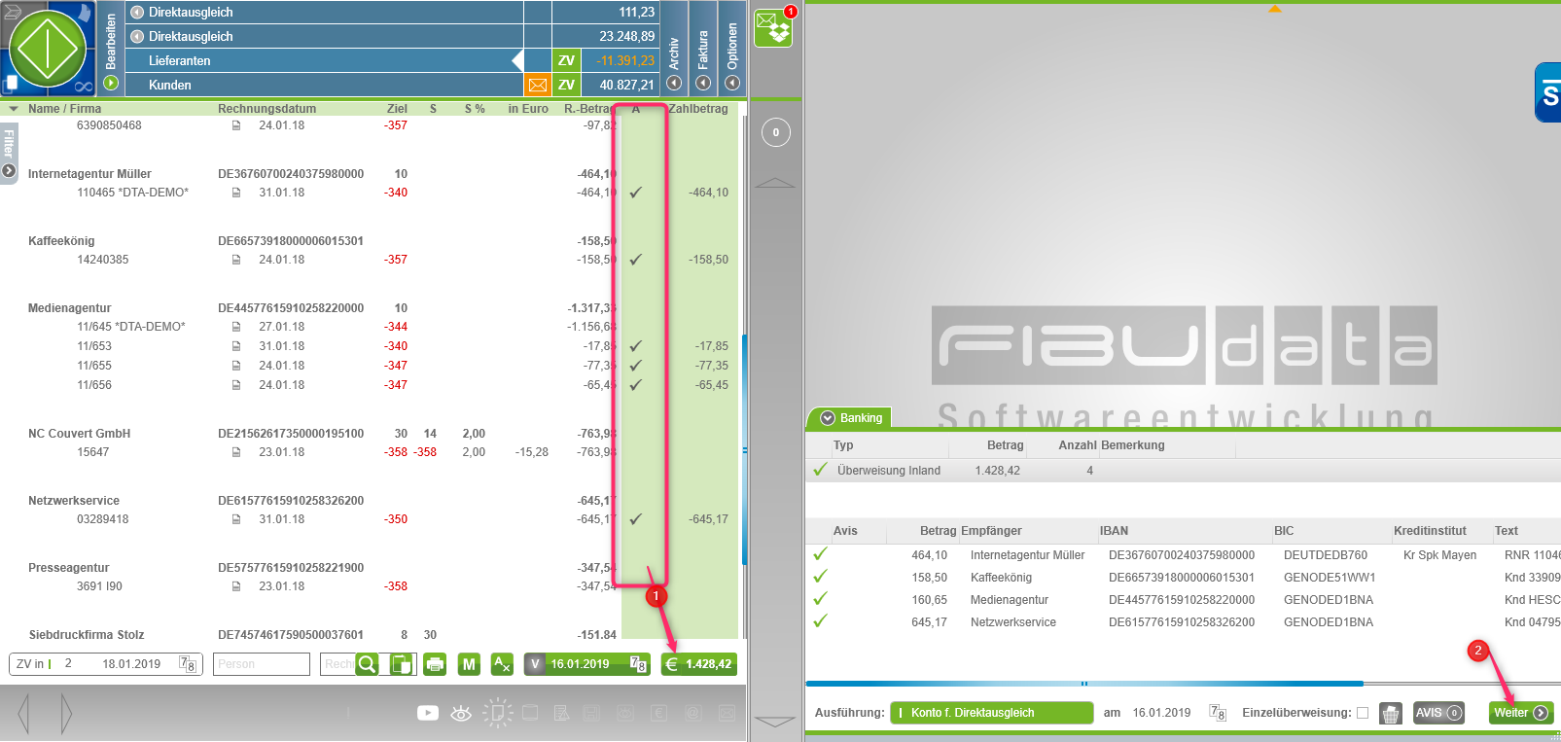Click the Weiter button

(x=1520, y=713)
